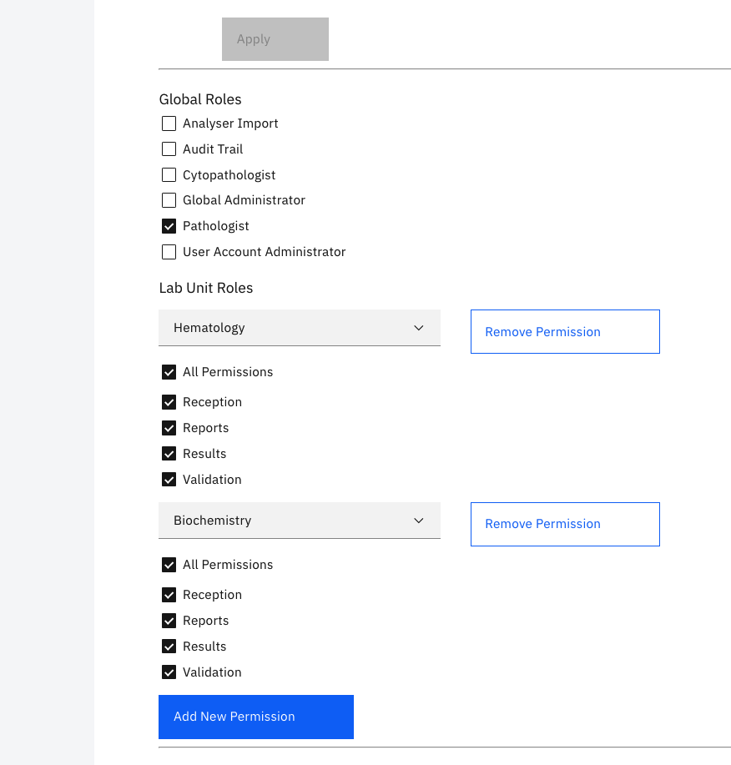
Task: Remove Permission for the Hematology unit
Action: [x=565, y=331]
